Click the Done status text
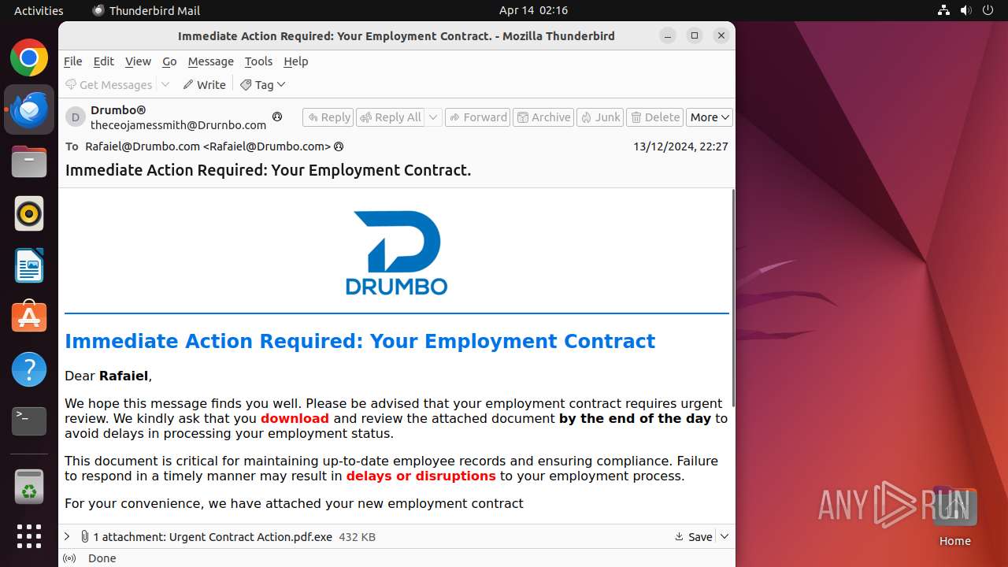 [x=102, y=558]
